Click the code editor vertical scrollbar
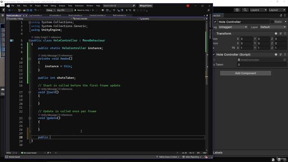 207,85
